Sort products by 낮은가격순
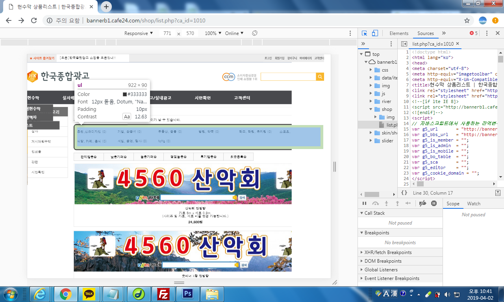 click(119, 157)
